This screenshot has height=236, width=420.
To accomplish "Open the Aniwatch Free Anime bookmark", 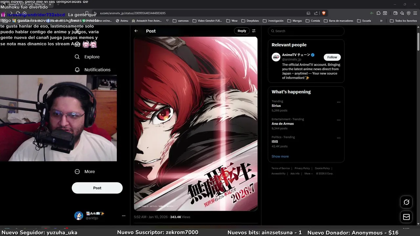I will coord(147,21).
